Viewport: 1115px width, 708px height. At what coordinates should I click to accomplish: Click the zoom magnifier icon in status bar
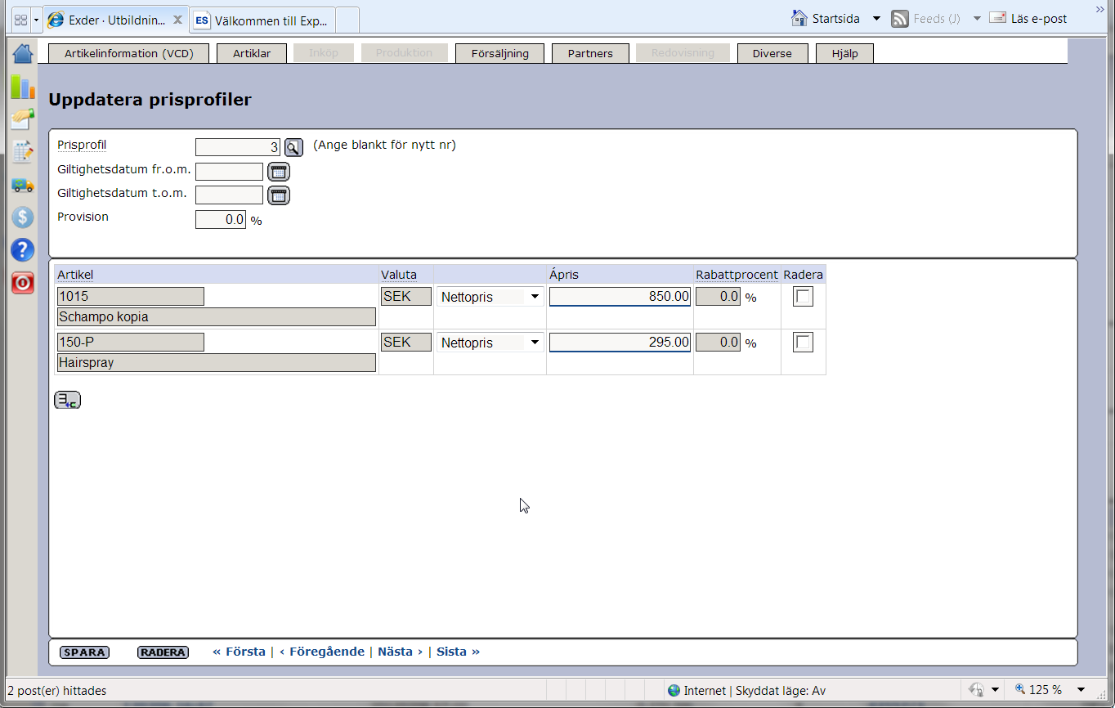coord(1020,690)
